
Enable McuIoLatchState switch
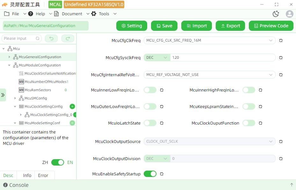tap(150, 123)
